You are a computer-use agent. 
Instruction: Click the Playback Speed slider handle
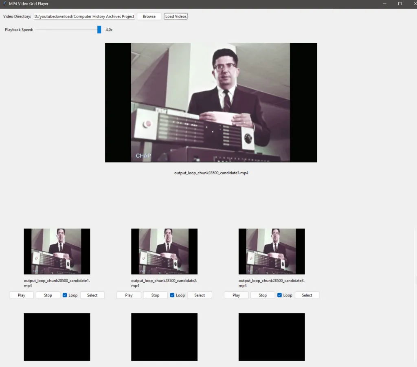point(99,29)
